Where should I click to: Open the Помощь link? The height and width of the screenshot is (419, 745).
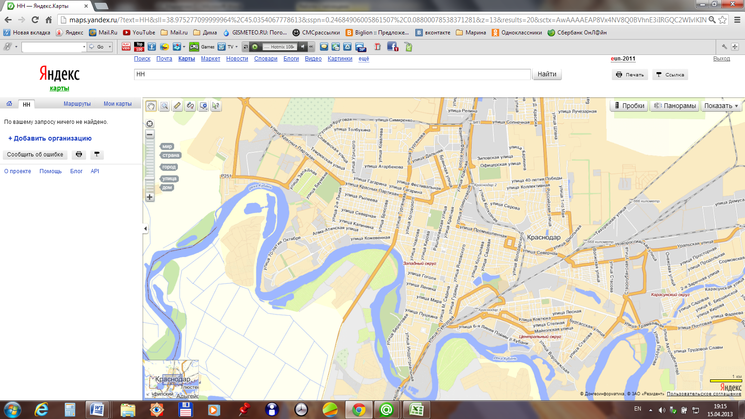pos(51,171)
